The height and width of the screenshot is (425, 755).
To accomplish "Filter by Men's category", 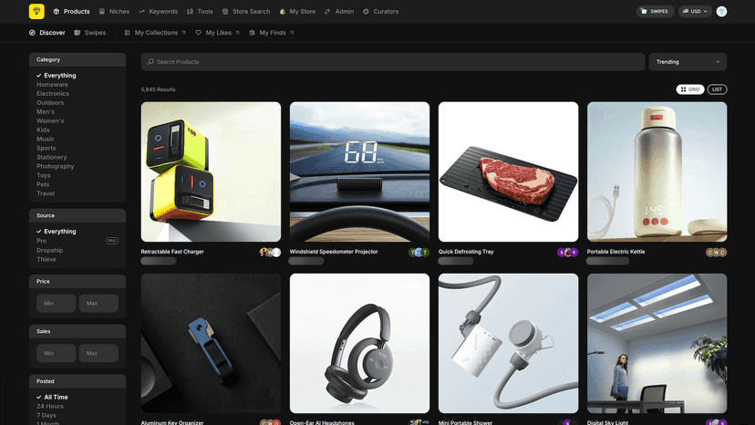I will (x=46, y=112).
